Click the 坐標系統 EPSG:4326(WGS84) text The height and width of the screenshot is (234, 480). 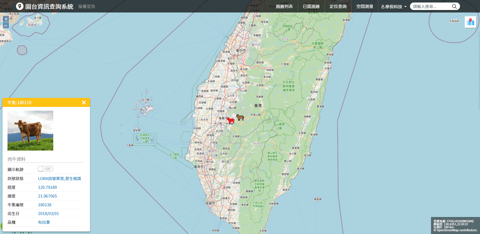pyautogui.click(x=453, y=221)
